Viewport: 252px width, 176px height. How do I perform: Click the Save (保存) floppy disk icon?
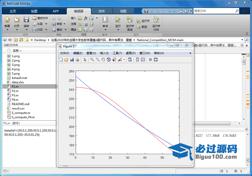coord(26,19)
